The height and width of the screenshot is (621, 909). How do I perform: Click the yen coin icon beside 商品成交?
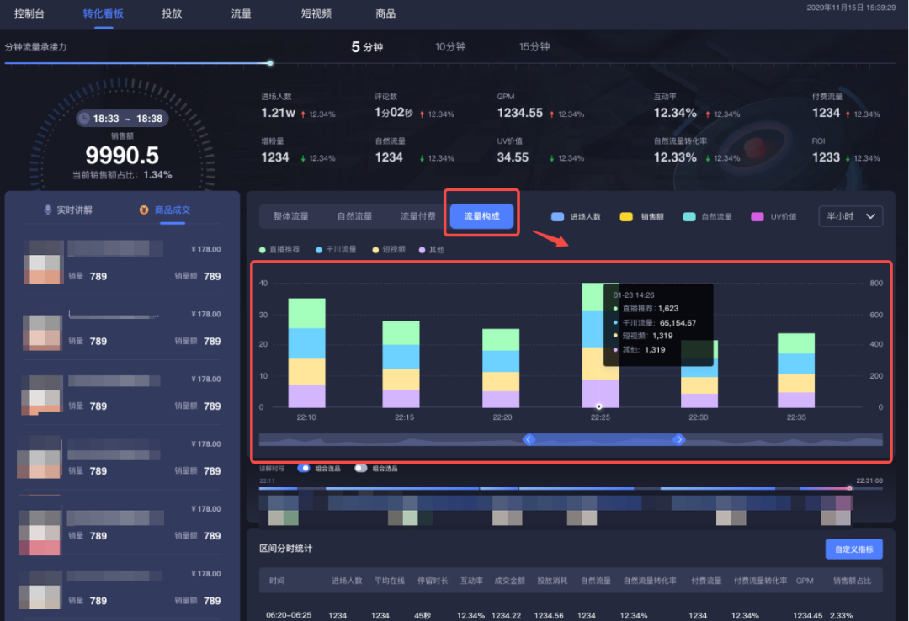[144, 210]
